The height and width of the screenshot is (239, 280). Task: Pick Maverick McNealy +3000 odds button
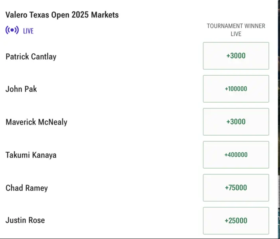[x=236, y=122]
